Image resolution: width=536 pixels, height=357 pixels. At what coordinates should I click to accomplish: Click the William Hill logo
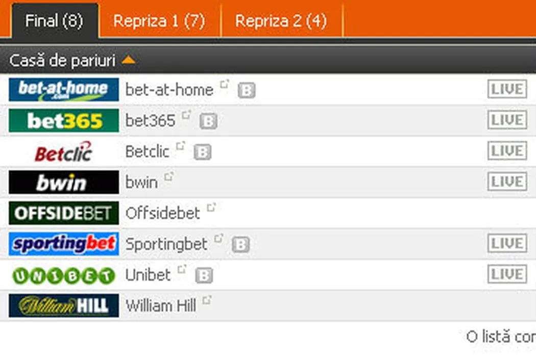pyautogui.click(x=64, y=305)
